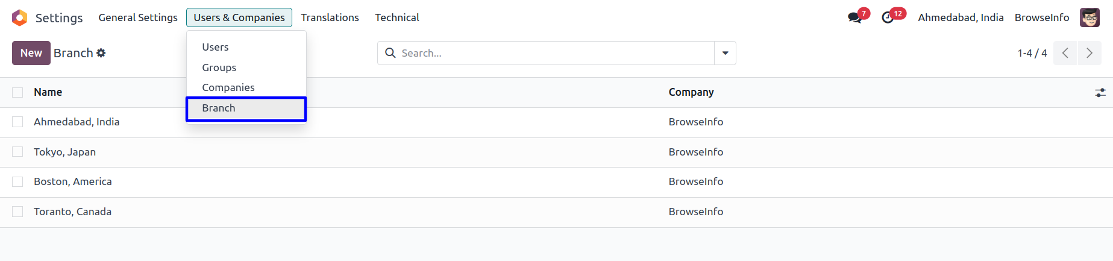
Task: Check the Tokyo, Japan row checkbox
Action: (x=17, y=152)
